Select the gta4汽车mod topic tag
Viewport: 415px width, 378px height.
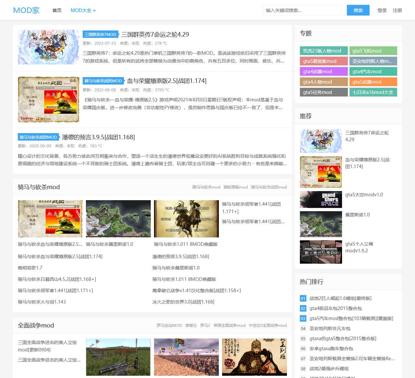point(373,72)
